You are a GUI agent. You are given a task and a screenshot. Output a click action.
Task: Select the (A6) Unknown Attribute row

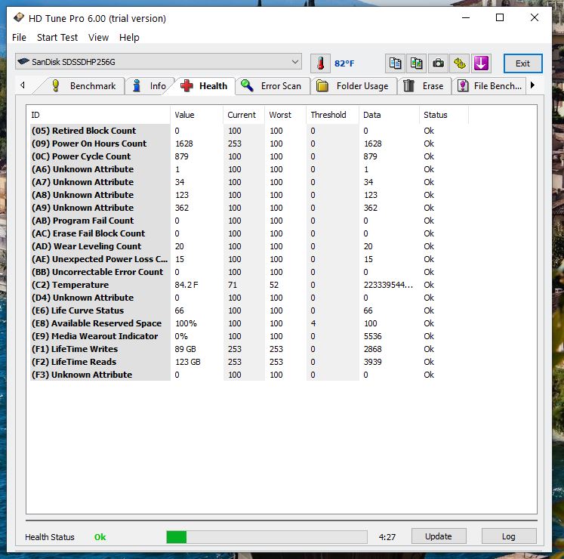click(x=249, y=169)
